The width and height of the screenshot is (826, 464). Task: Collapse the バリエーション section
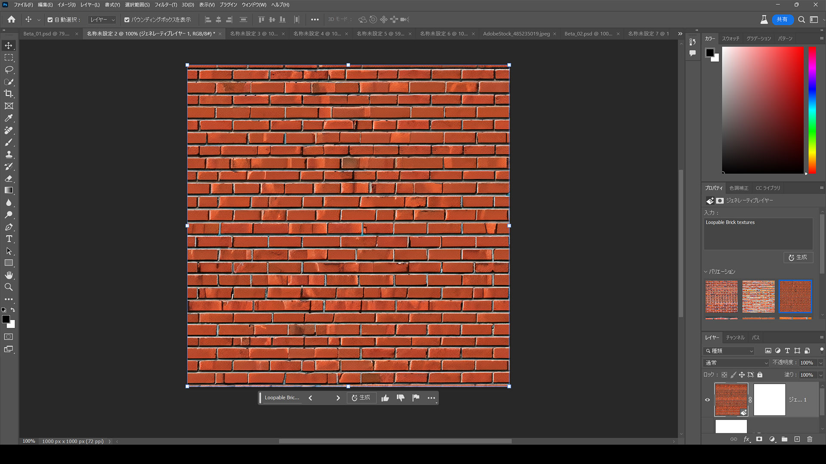[x=706, y=272]
